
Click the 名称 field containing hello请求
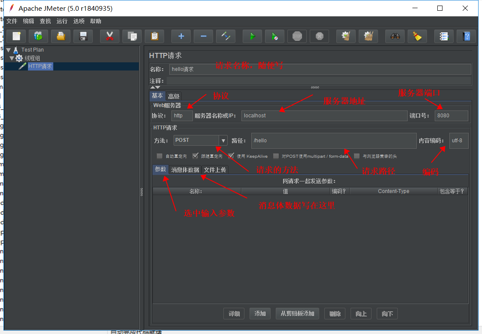(x=320, y=69)
